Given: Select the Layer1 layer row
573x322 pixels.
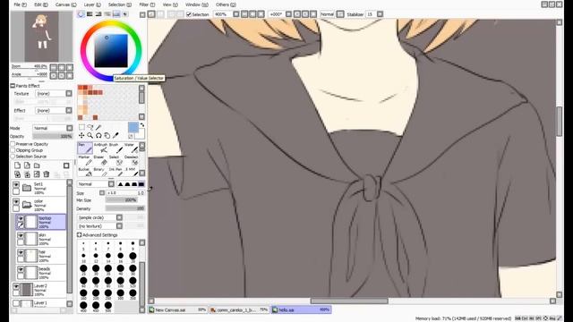Looking at the screenshot, I should tap(39, 303).
